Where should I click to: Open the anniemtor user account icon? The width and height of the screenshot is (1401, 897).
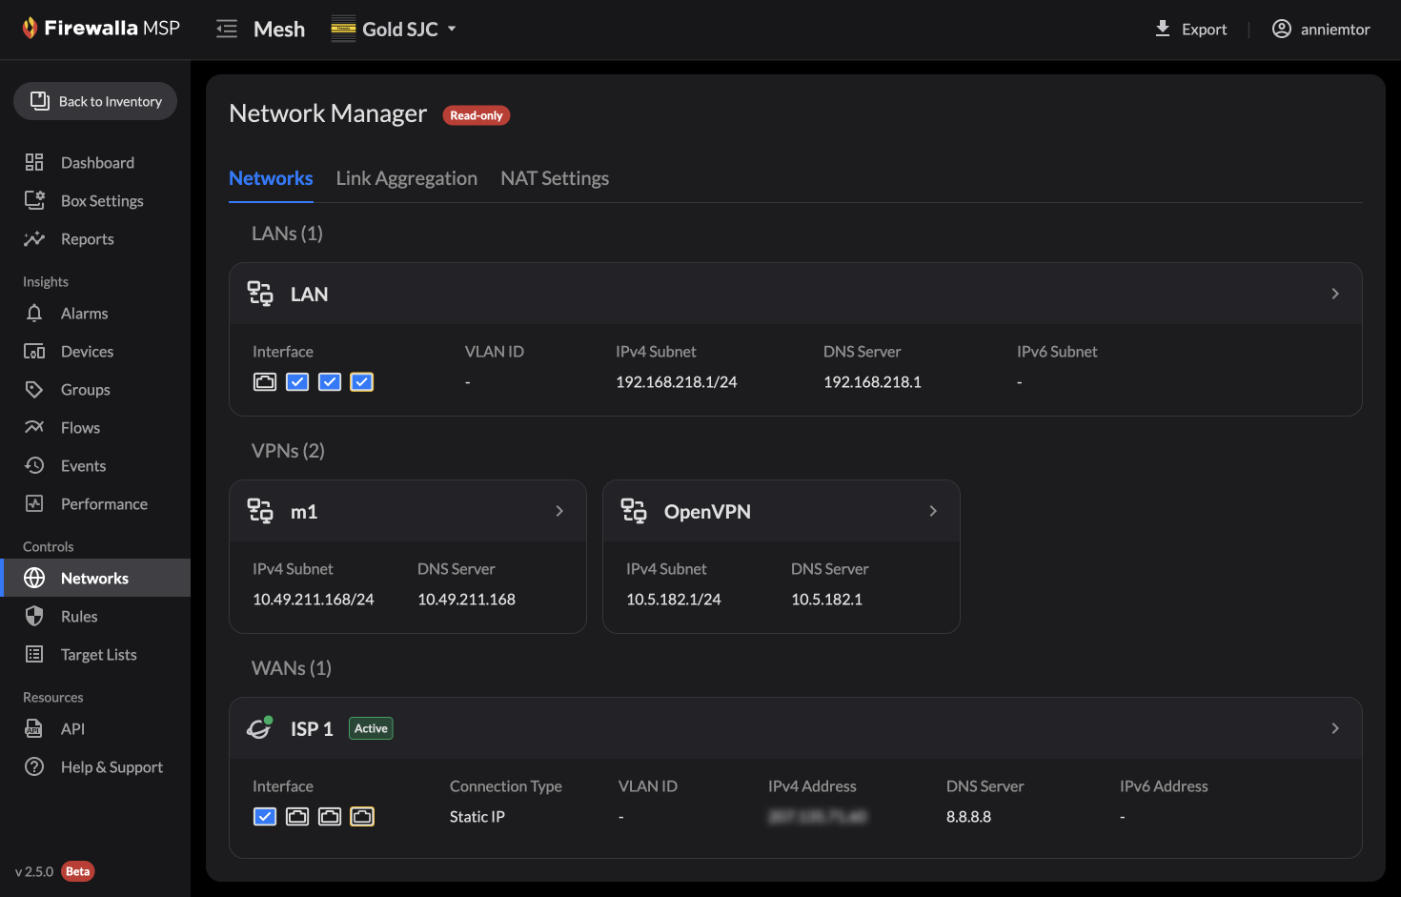(1282, 29)
